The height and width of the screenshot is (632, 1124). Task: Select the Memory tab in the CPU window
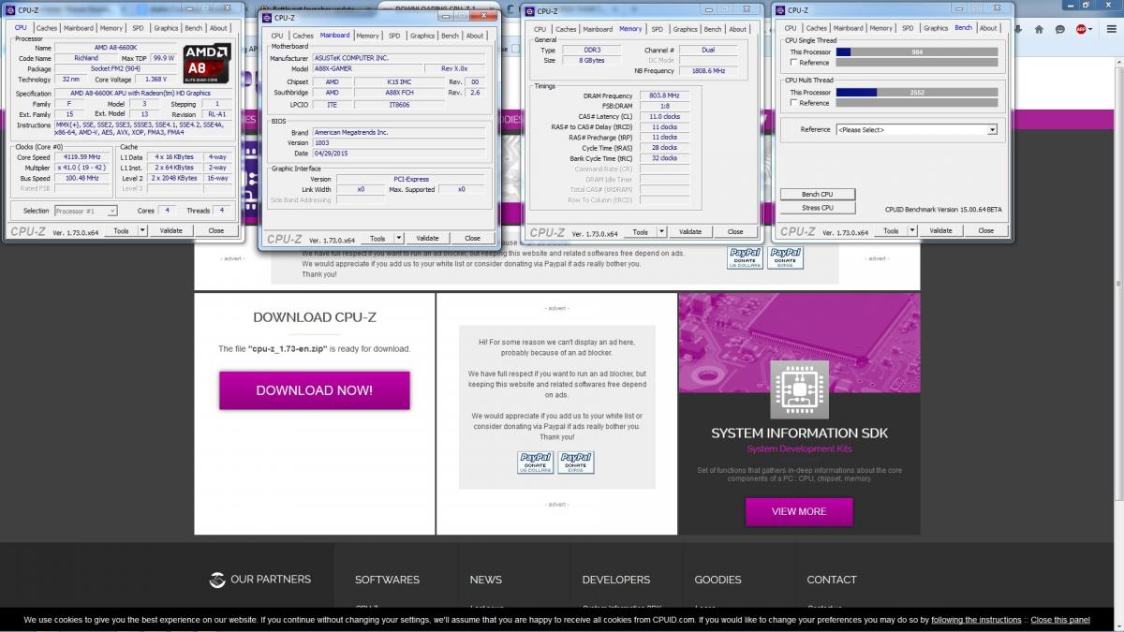tap(111, 28)
